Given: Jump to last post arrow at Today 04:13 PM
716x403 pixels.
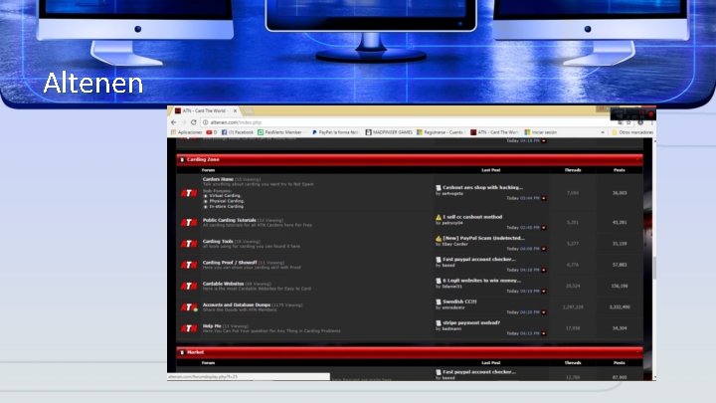Looking at the screenshot, I should pos(543,333).
